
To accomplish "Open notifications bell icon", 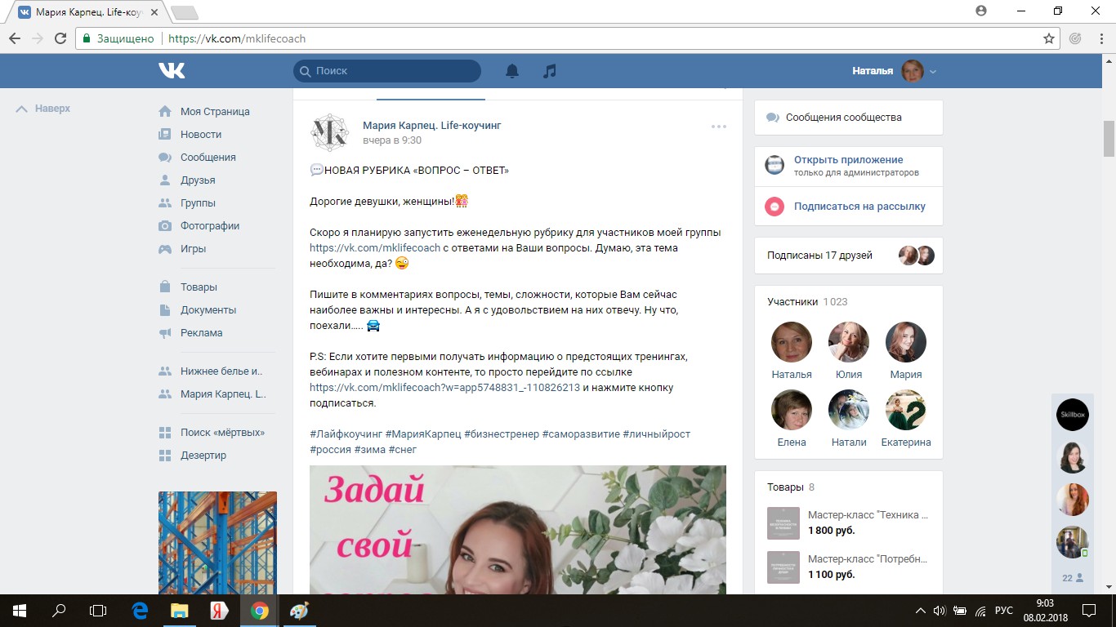I will point(512,71).
